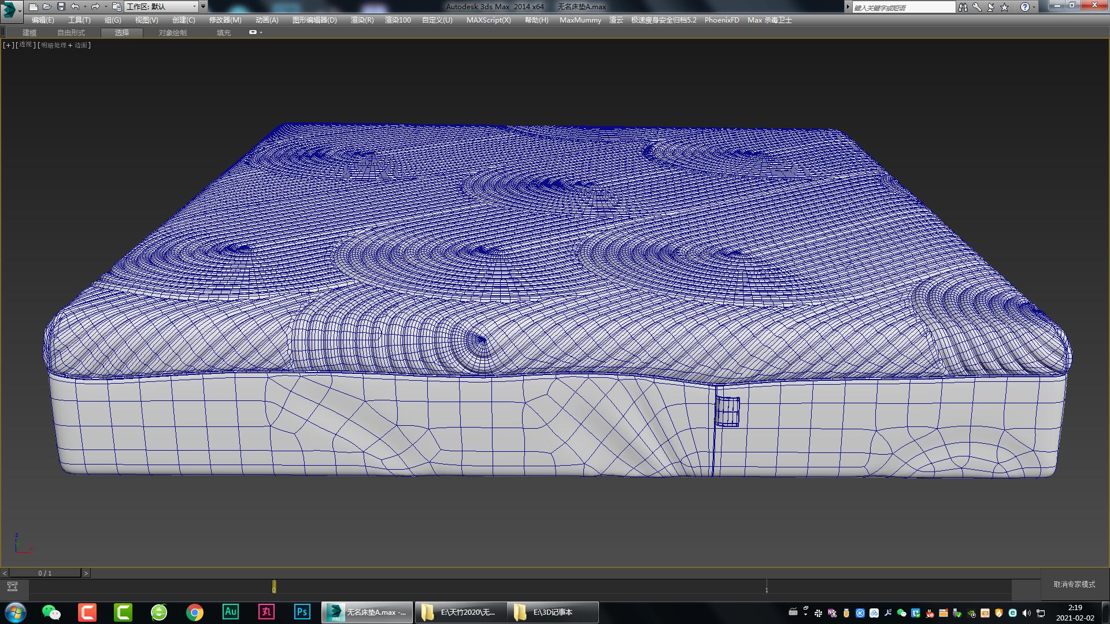Click the 键入关键字或短语 search field
Screen dimensions: 1110x624
coord(902,6)
